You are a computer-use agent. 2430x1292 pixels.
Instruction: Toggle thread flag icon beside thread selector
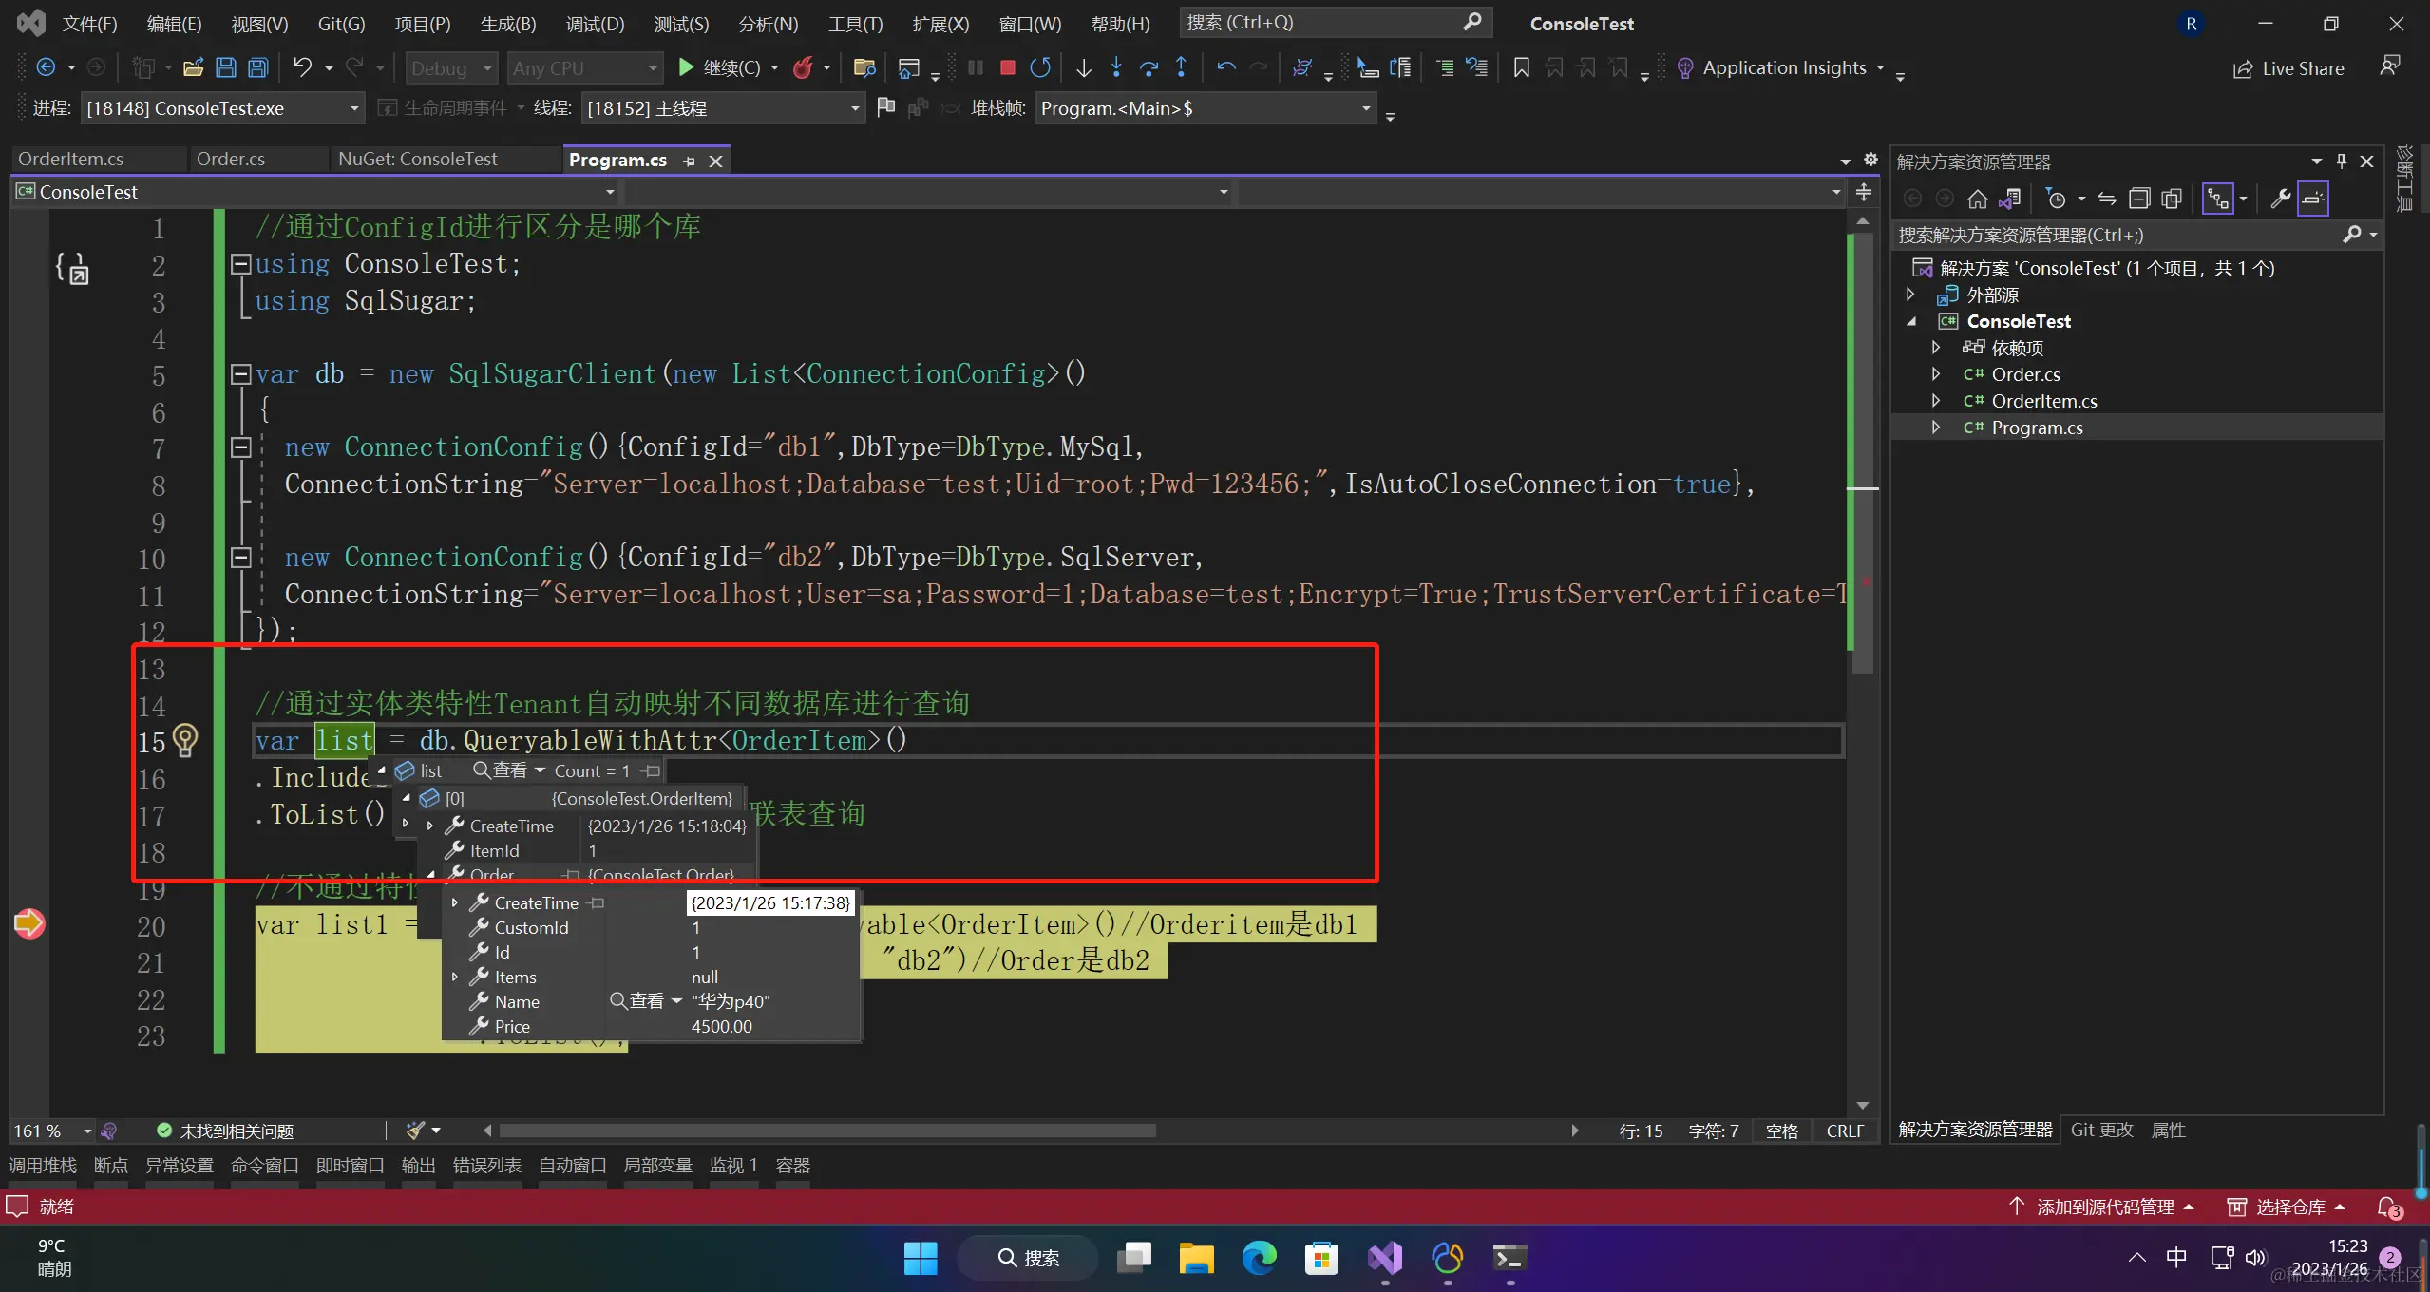[885, 107]
